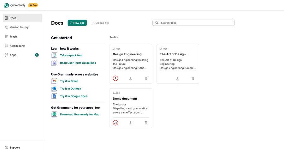Click the Trash bin icon in sidebar

pyautogui.click(x=6, y=36)
